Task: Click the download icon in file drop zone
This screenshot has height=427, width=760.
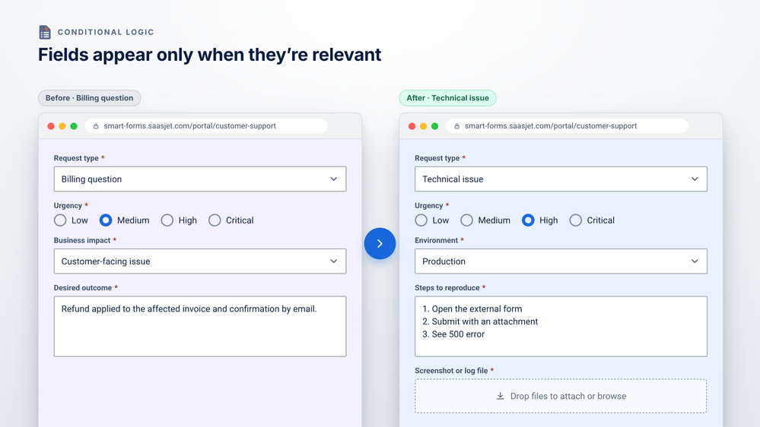Action: click(500, 396)
